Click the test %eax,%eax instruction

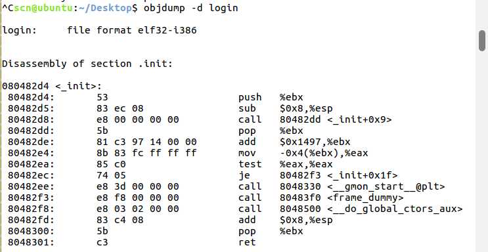click(286, 164)
